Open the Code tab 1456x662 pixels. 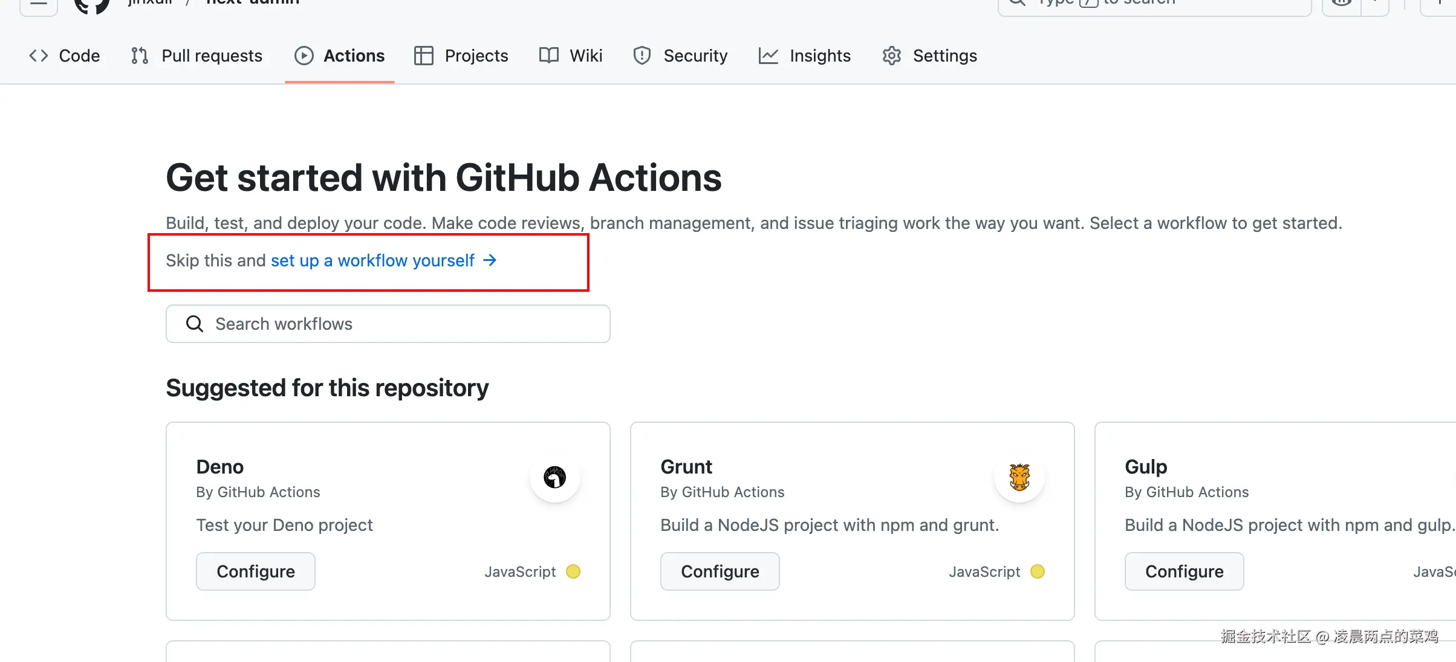pyautogui.click(x=65, y=56)
